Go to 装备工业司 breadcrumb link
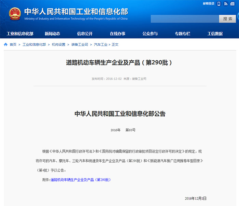 click(x=80, y=44)
